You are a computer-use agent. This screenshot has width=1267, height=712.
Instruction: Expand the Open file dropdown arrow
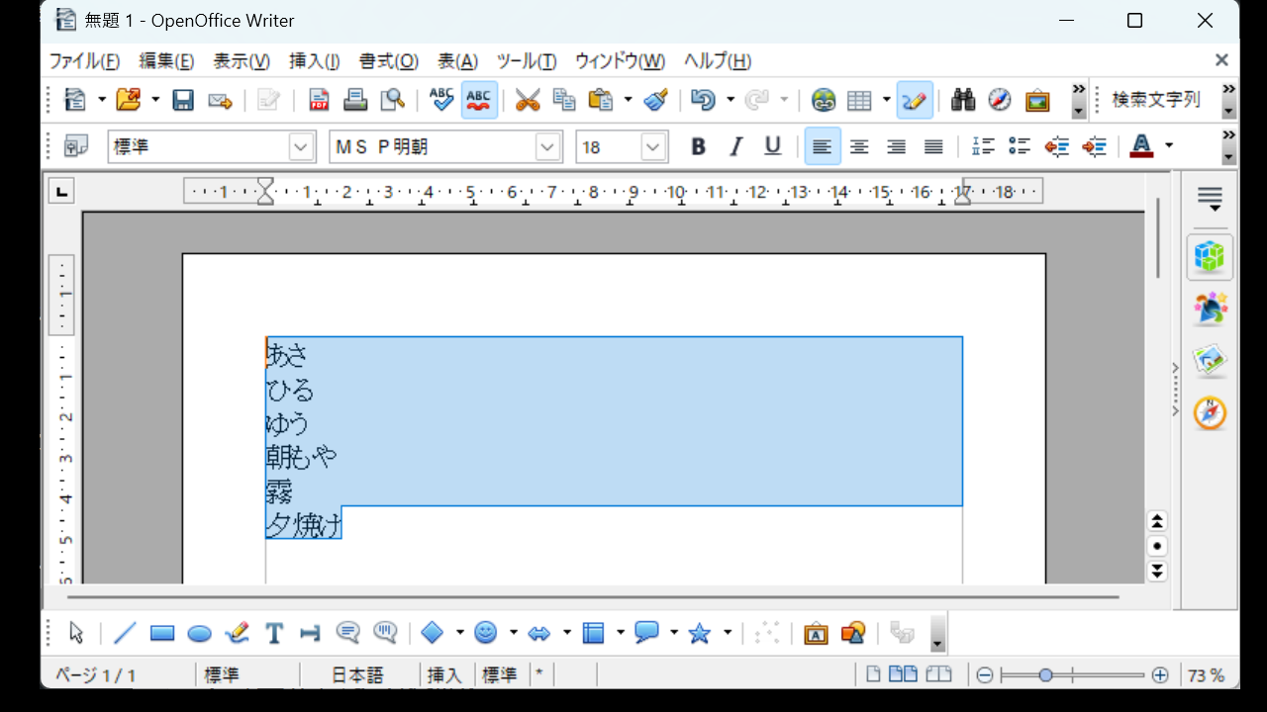click(x=155, y=100)
